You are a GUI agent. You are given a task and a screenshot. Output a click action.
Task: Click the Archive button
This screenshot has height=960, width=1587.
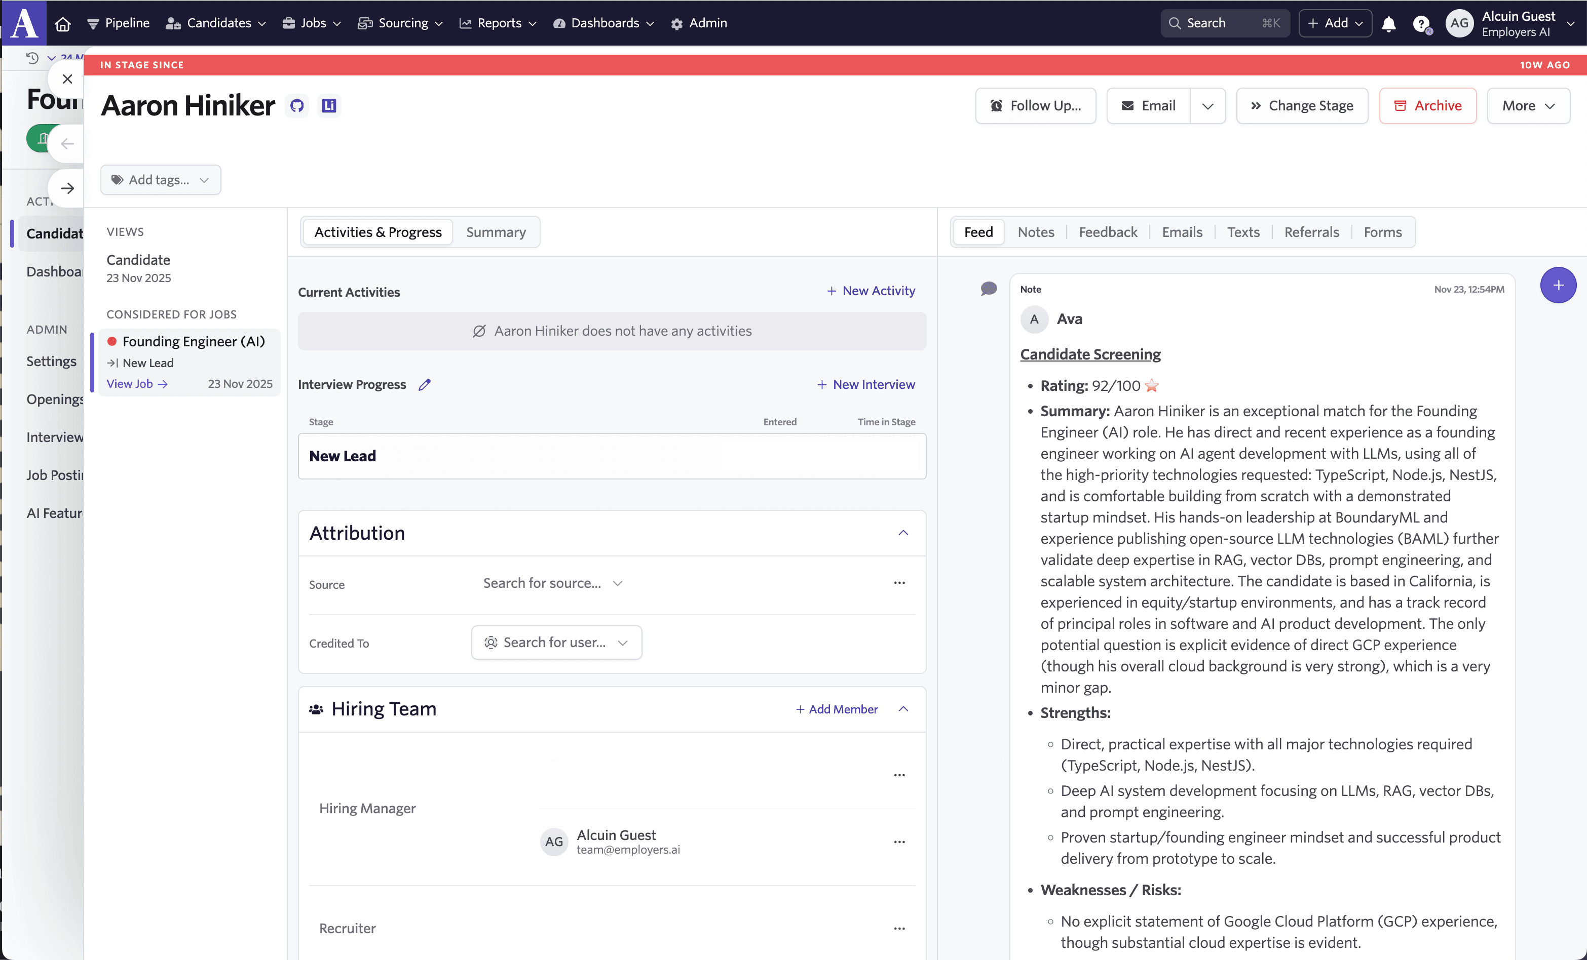coord(1427,105)
